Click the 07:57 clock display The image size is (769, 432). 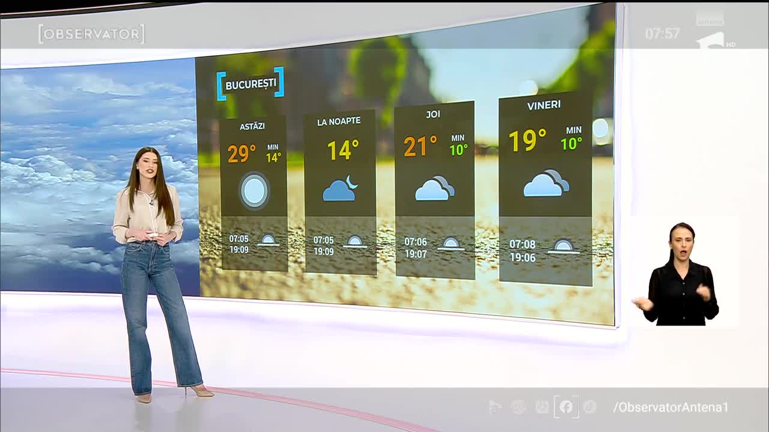662,34
